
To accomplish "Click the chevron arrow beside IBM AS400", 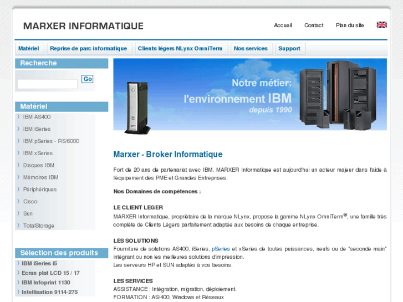I will click(x=18, y=117).
